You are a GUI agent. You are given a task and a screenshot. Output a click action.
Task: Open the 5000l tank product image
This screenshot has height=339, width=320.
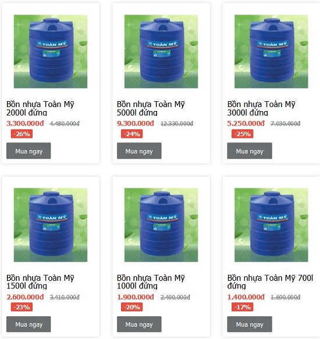(x=161, y=51)
